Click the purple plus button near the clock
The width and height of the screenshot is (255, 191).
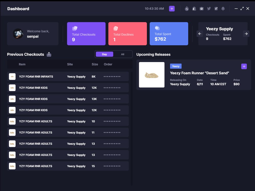tap(172, 9)
